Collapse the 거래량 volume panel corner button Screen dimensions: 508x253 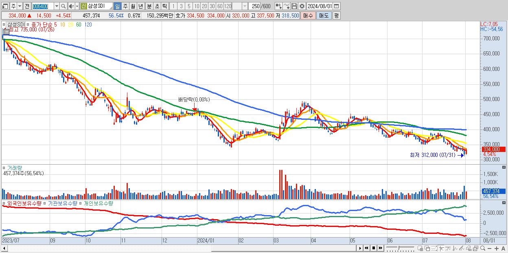[x=505, y=167]
